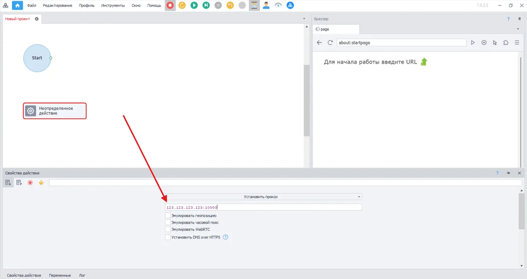Close the Новый проект tab
Image resolution: width=527 pixels, height=279 pixels.
point(37,19)
